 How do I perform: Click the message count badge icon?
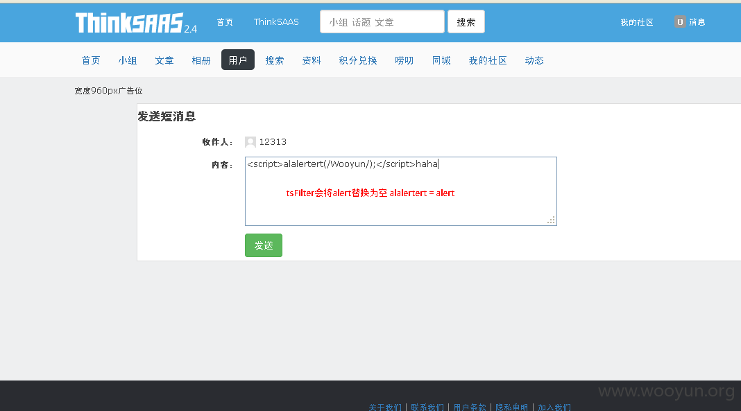click(680, 21)
